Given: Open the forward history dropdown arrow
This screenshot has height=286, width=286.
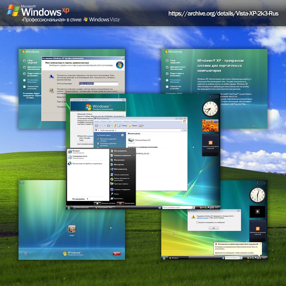Looking at the screenshot, I should coord(112,126).
